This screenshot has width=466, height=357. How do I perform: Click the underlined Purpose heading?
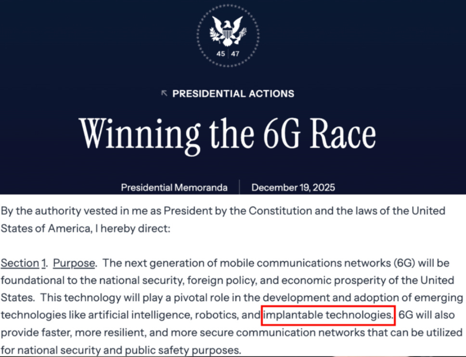pos(74,263)
